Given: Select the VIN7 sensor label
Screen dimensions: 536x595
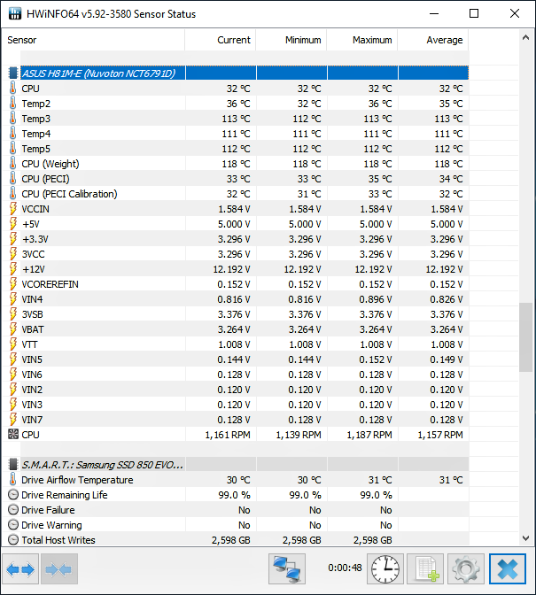Looking at the screenshot, I should tap(32, 420).
